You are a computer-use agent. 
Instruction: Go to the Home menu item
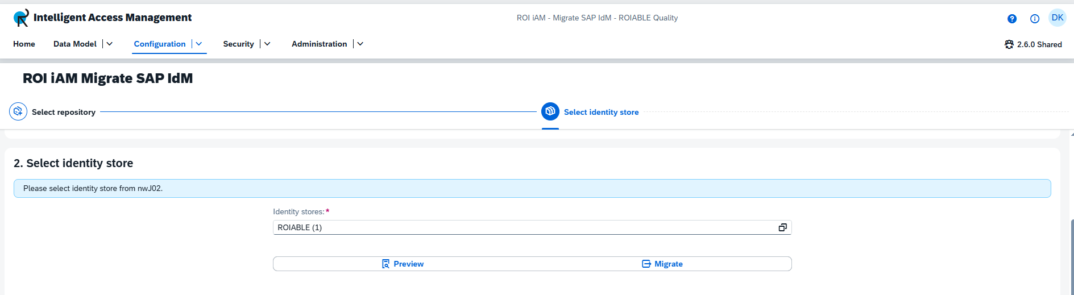coord(24,44)
